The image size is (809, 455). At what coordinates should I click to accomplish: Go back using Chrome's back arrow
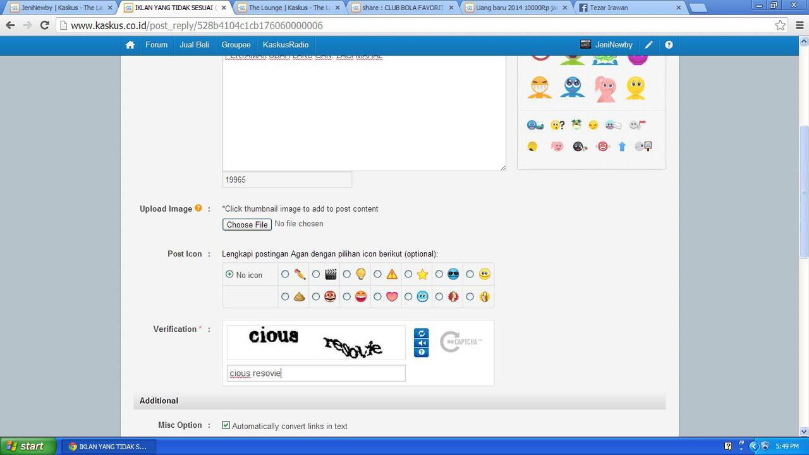click(10, 25)
